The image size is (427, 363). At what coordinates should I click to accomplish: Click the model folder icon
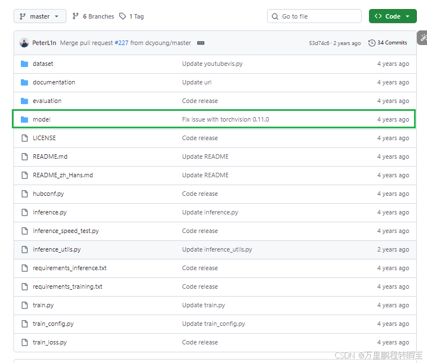(25, 119)
